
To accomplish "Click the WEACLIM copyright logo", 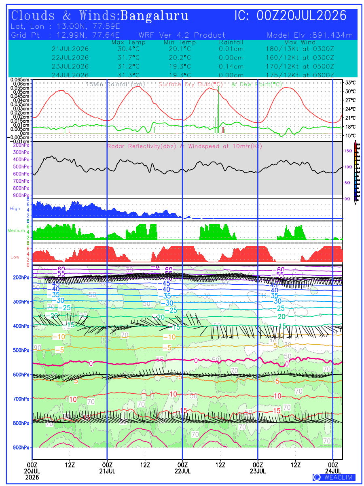I will tap(334, 477).
